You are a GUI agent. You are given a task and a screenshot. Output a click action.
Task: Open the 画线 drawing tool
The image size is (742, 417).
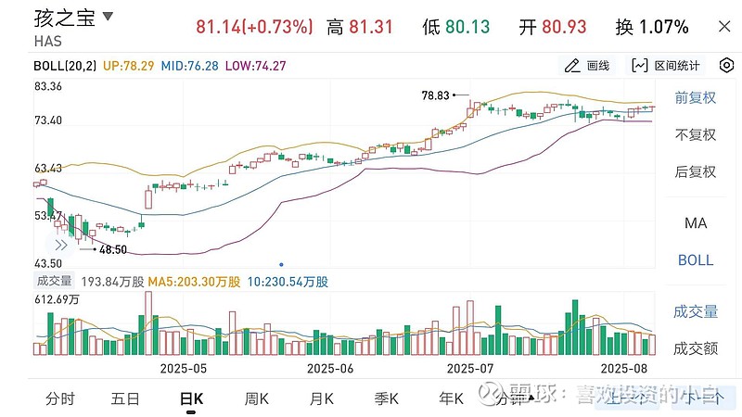588,66
